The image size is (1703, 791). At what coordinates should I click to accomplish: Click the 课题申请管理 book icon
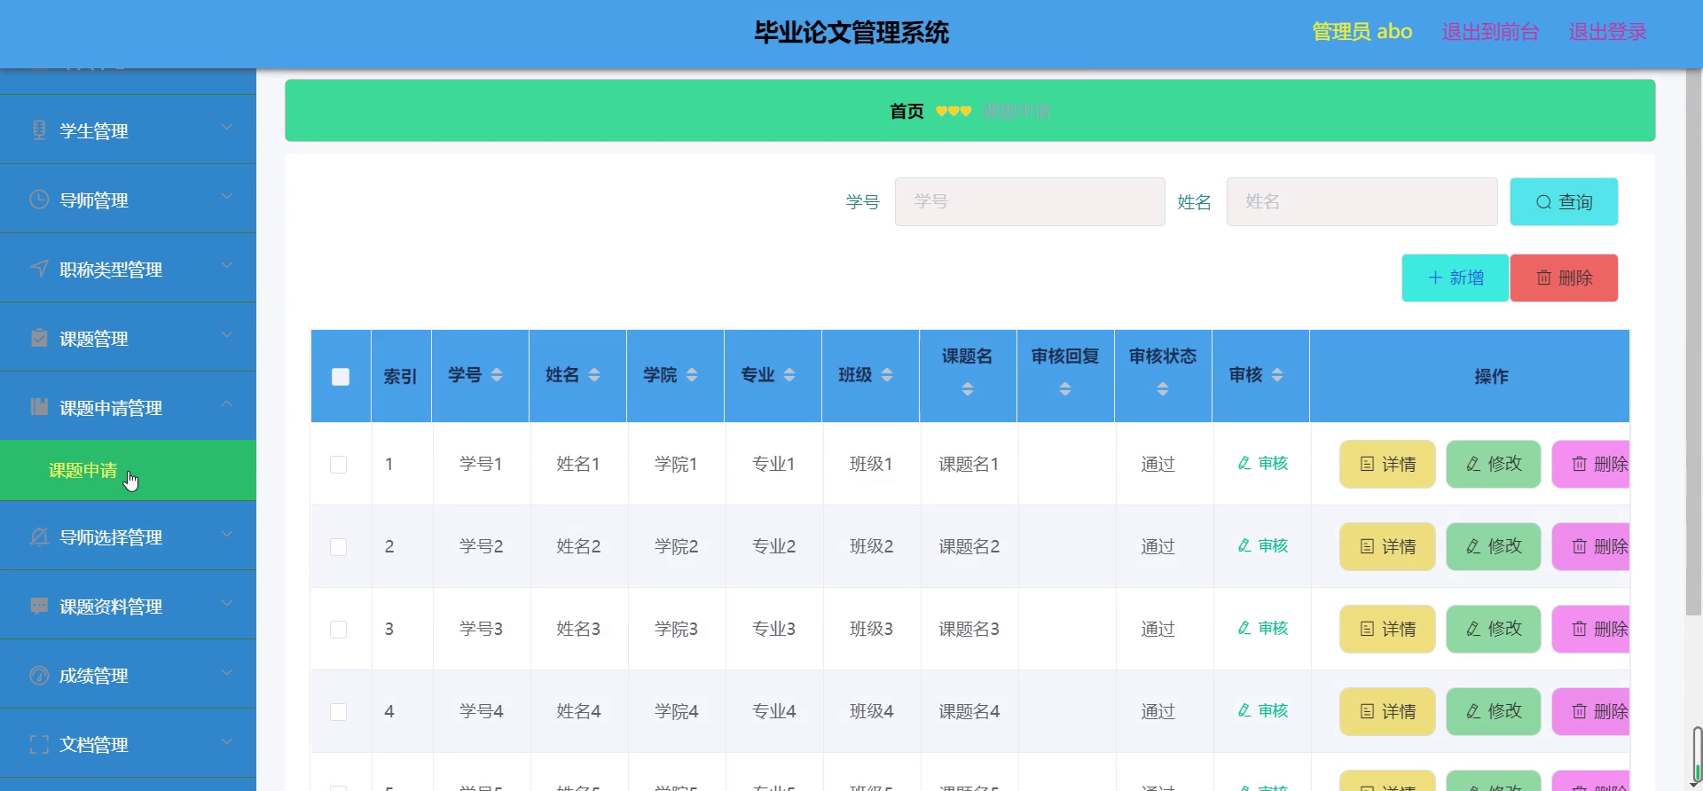39,407
